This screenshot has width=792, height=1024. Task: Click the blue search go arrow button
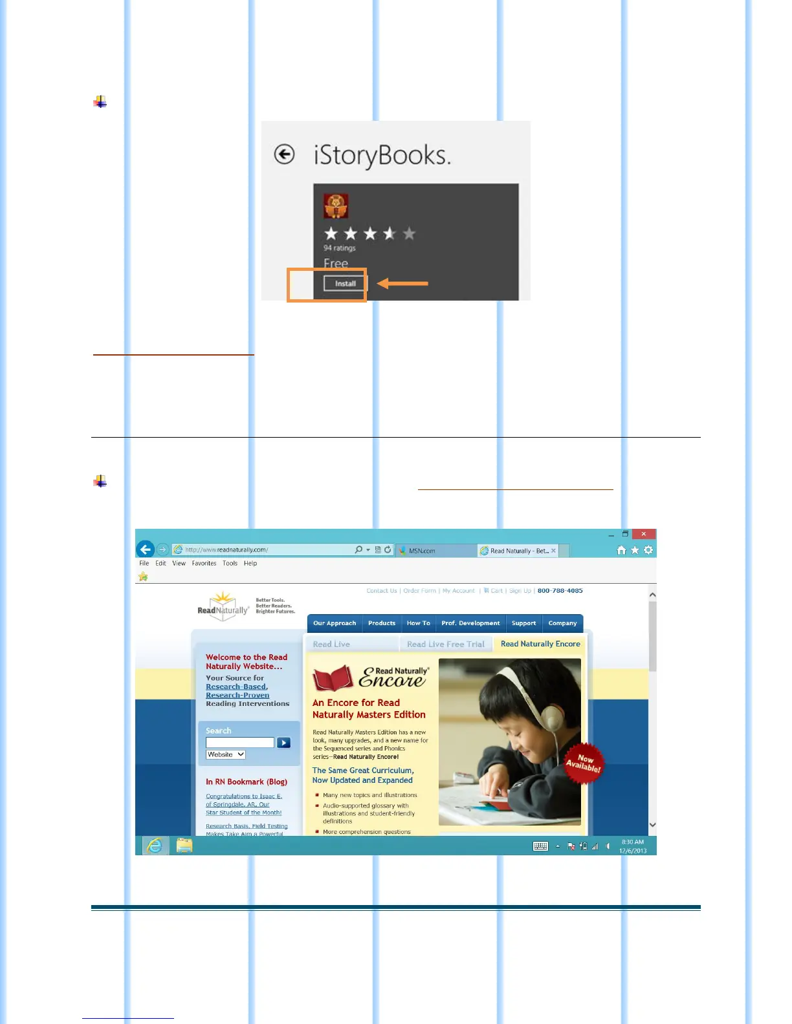point(283,743)
